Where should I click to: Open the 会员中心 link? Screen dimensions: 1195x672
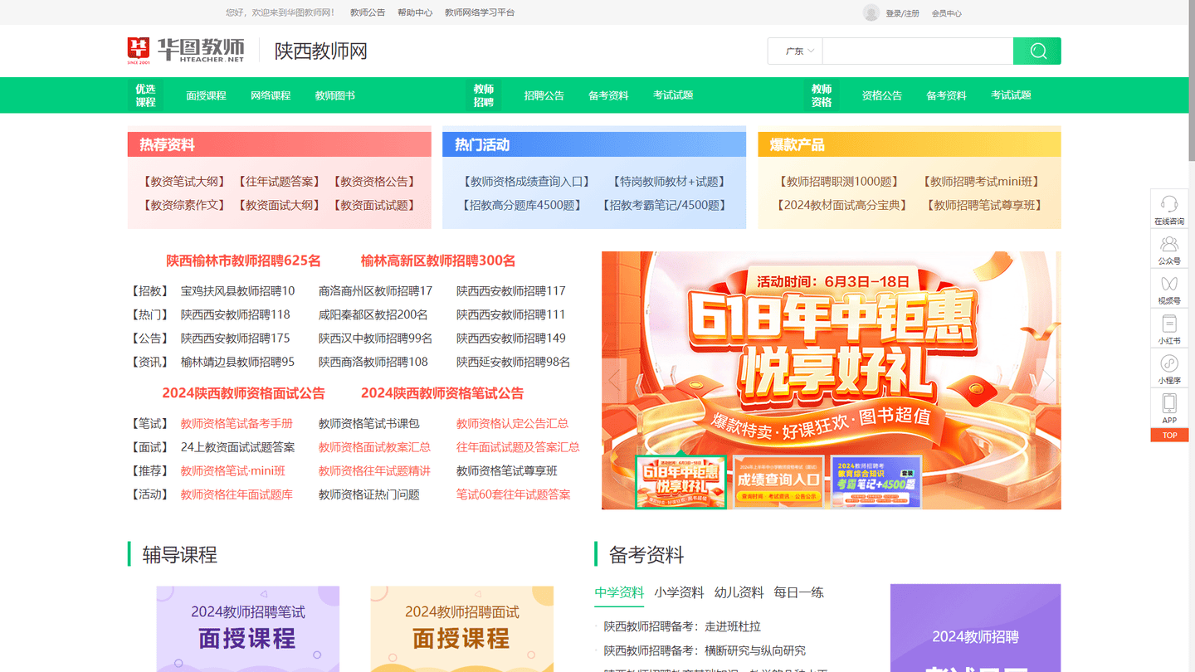[x=947, y=13]
